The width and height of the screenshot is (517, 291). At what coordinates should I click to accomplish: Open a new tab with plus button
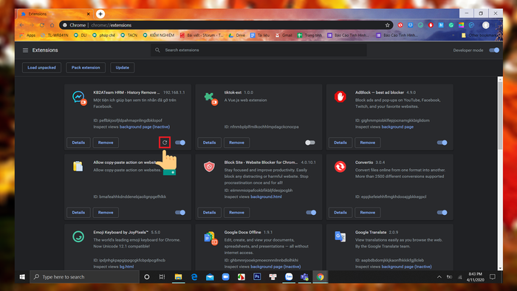tap(100, 14)
